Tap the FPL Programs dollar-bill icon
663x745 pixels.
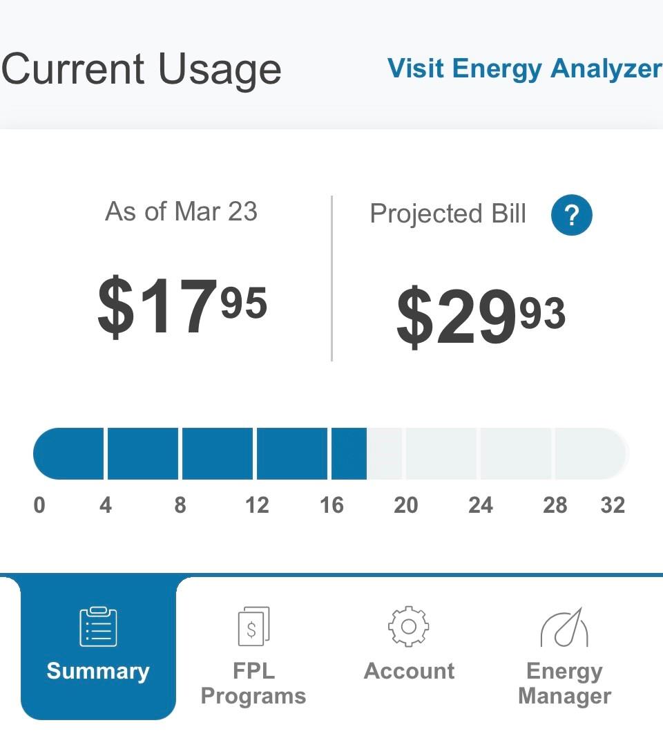coord(253,626)
